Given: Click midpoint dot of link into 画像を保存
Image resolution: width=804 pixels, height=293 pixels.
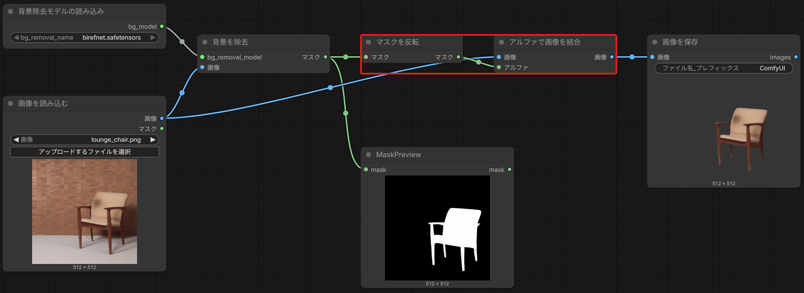Looking at the screenshot, I should point(632,57).
